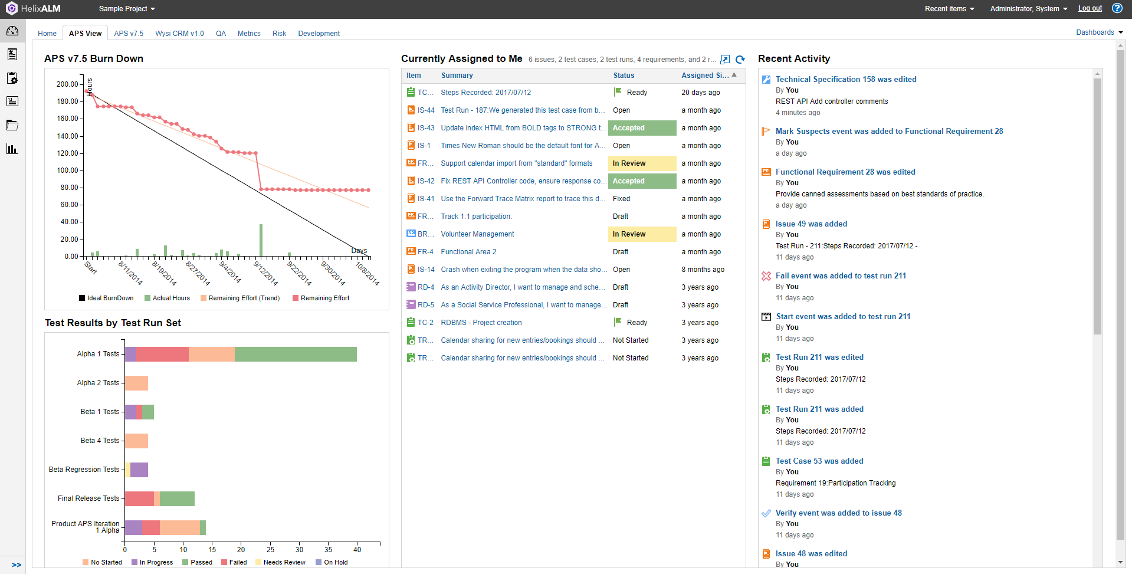
Task: Open the Reports bar chart sidebar icon
Action: pos(12,149)
